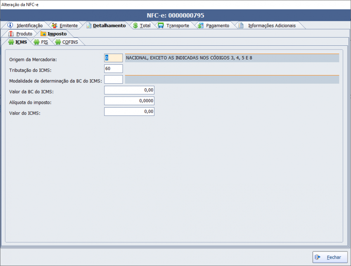
Task: Click the Imposto folder icon
Action: [43, 34]
